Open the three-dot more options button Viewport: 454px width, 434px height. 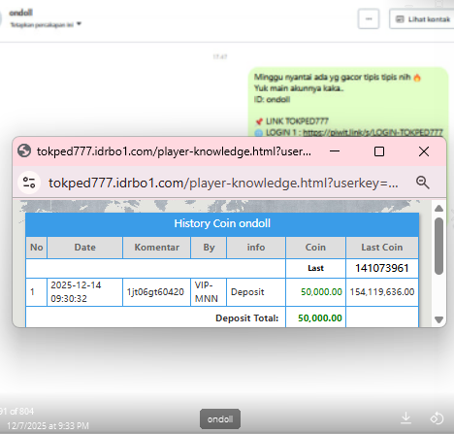[x=369, y=19]
